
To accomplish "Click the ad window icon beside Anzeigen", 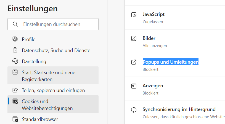I will (134, 86).
